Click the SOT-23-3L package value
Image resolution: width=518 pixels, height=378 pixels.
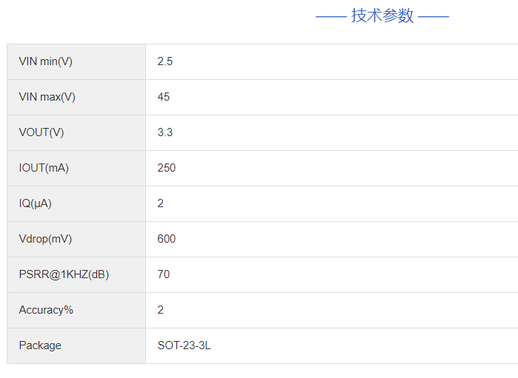click(185, 345)
